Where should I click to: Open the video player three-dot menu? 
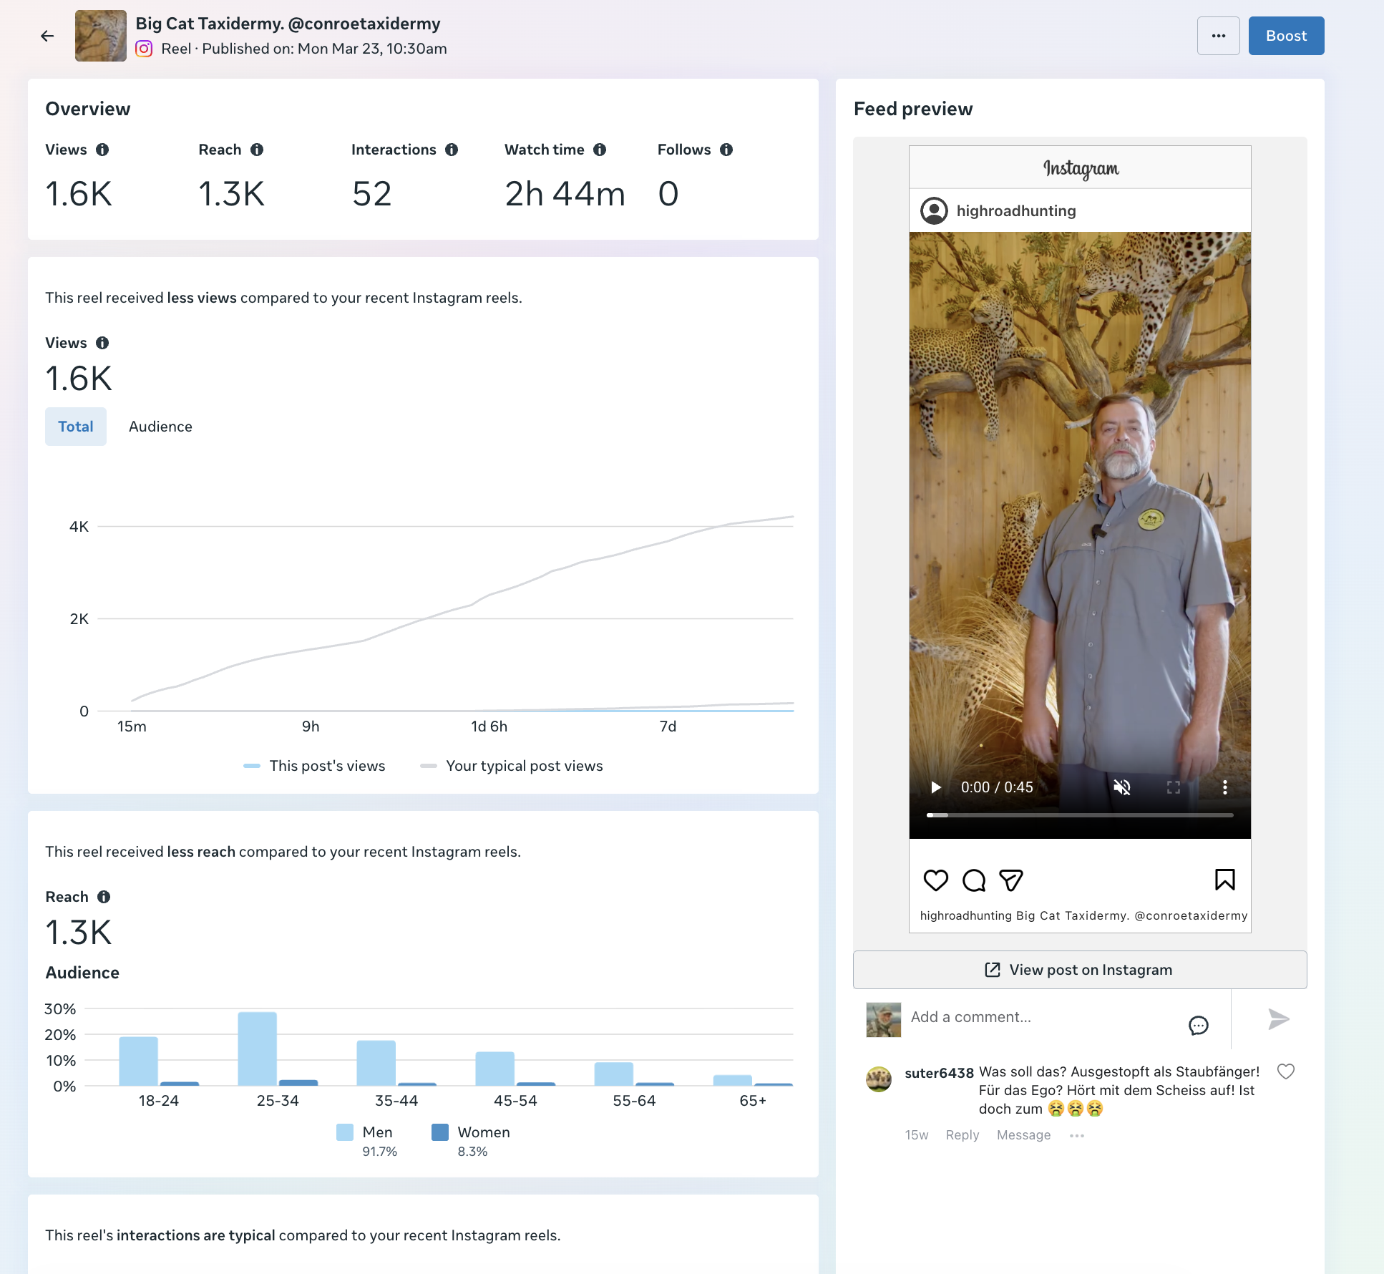click(1225, 787)
